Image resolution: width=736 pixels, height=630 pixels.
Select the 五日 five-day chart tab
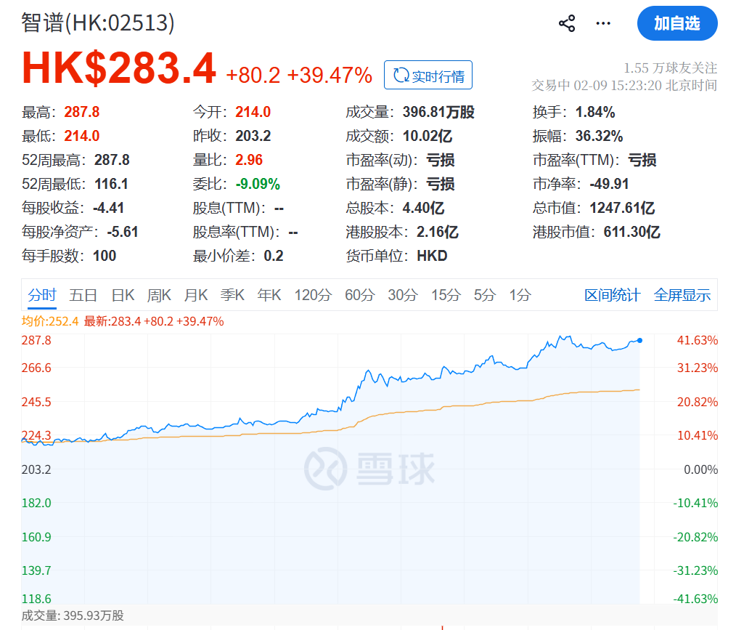pos(82,295)
